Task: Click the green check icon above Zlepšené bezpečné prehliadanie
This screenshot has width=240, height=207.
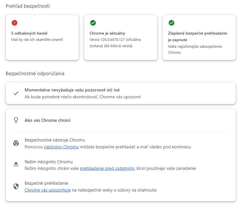Action: [x=172, y=23]
